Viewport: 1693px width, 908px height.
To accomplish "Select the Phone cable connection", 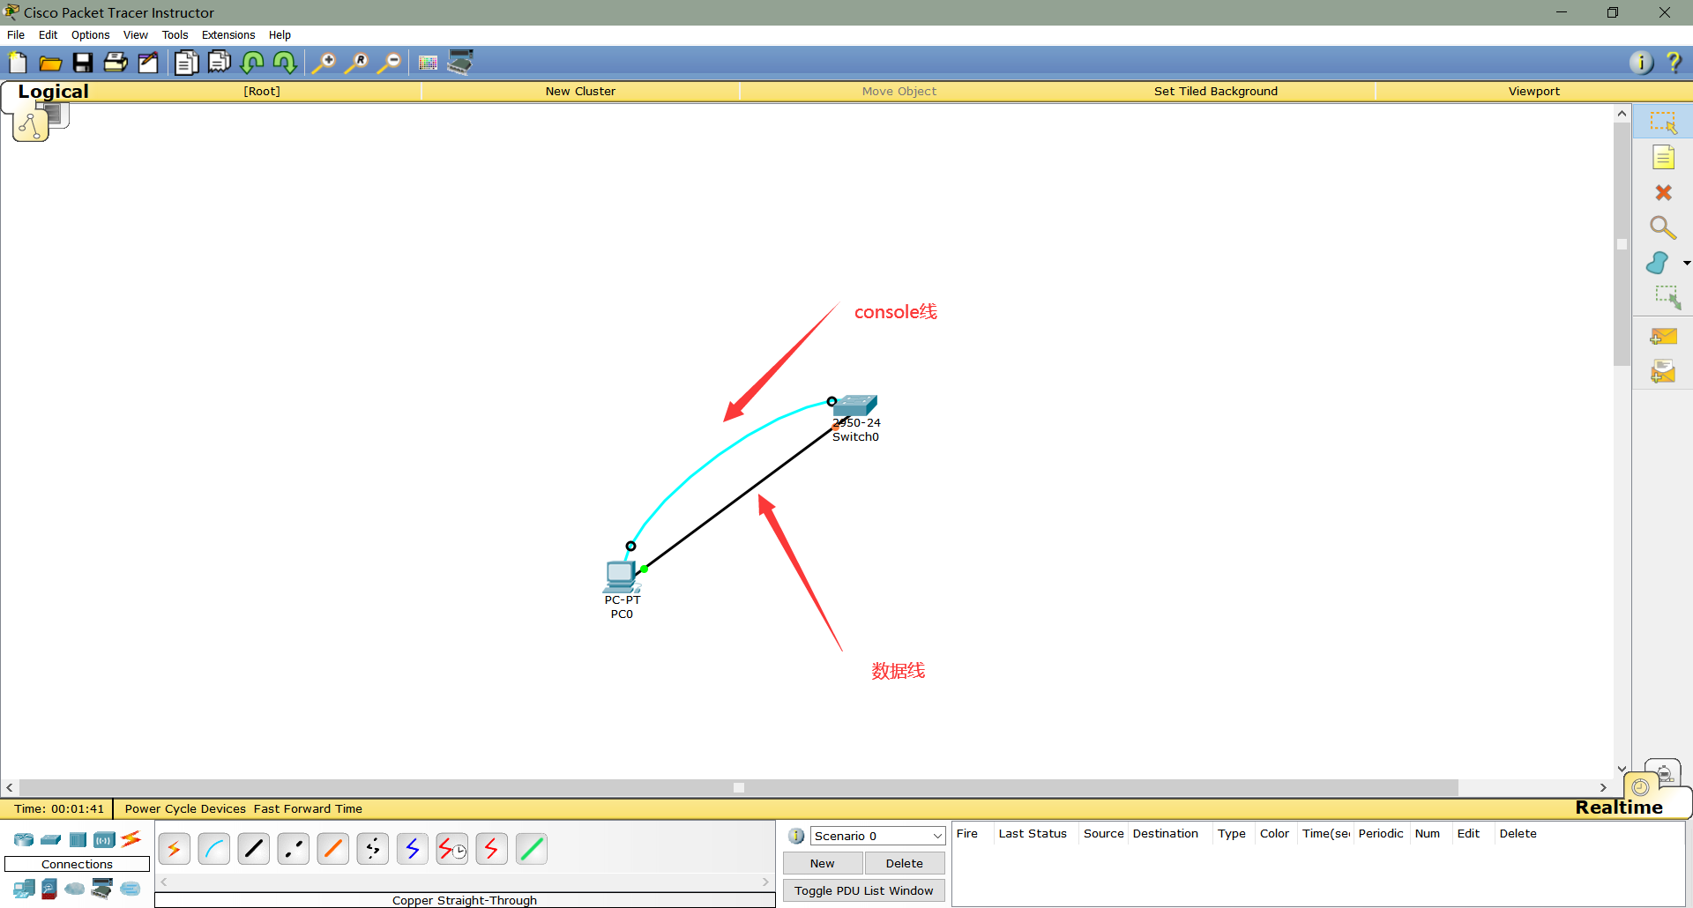I will [373, 849].
